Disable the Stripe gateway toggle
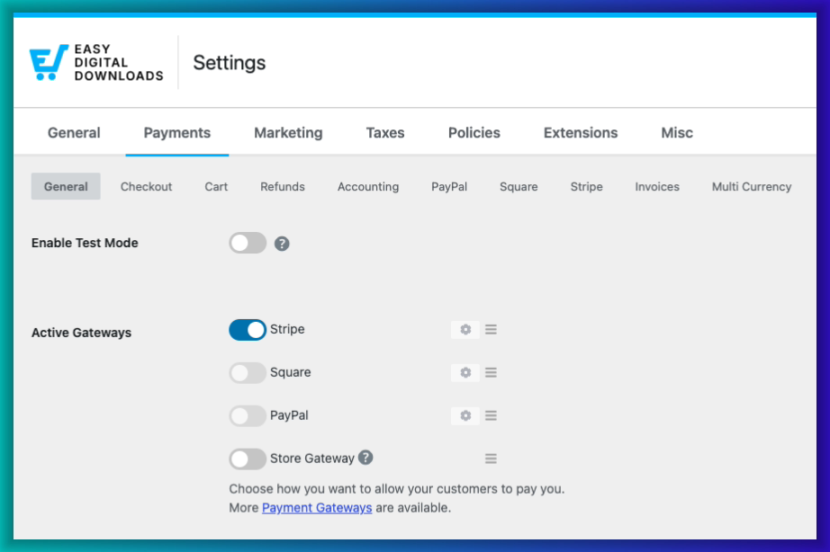 [x=248, y=329]
